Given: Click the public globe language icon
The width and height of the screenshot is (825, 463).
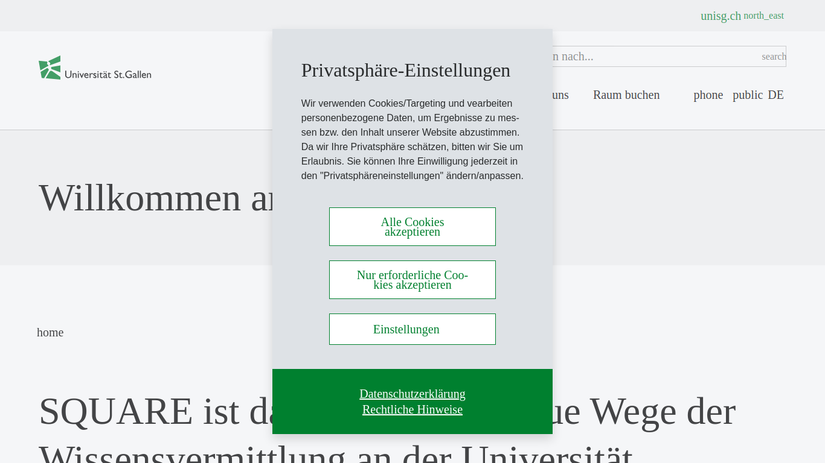Looking at the screenshot, I should click(x=748, y=95).
